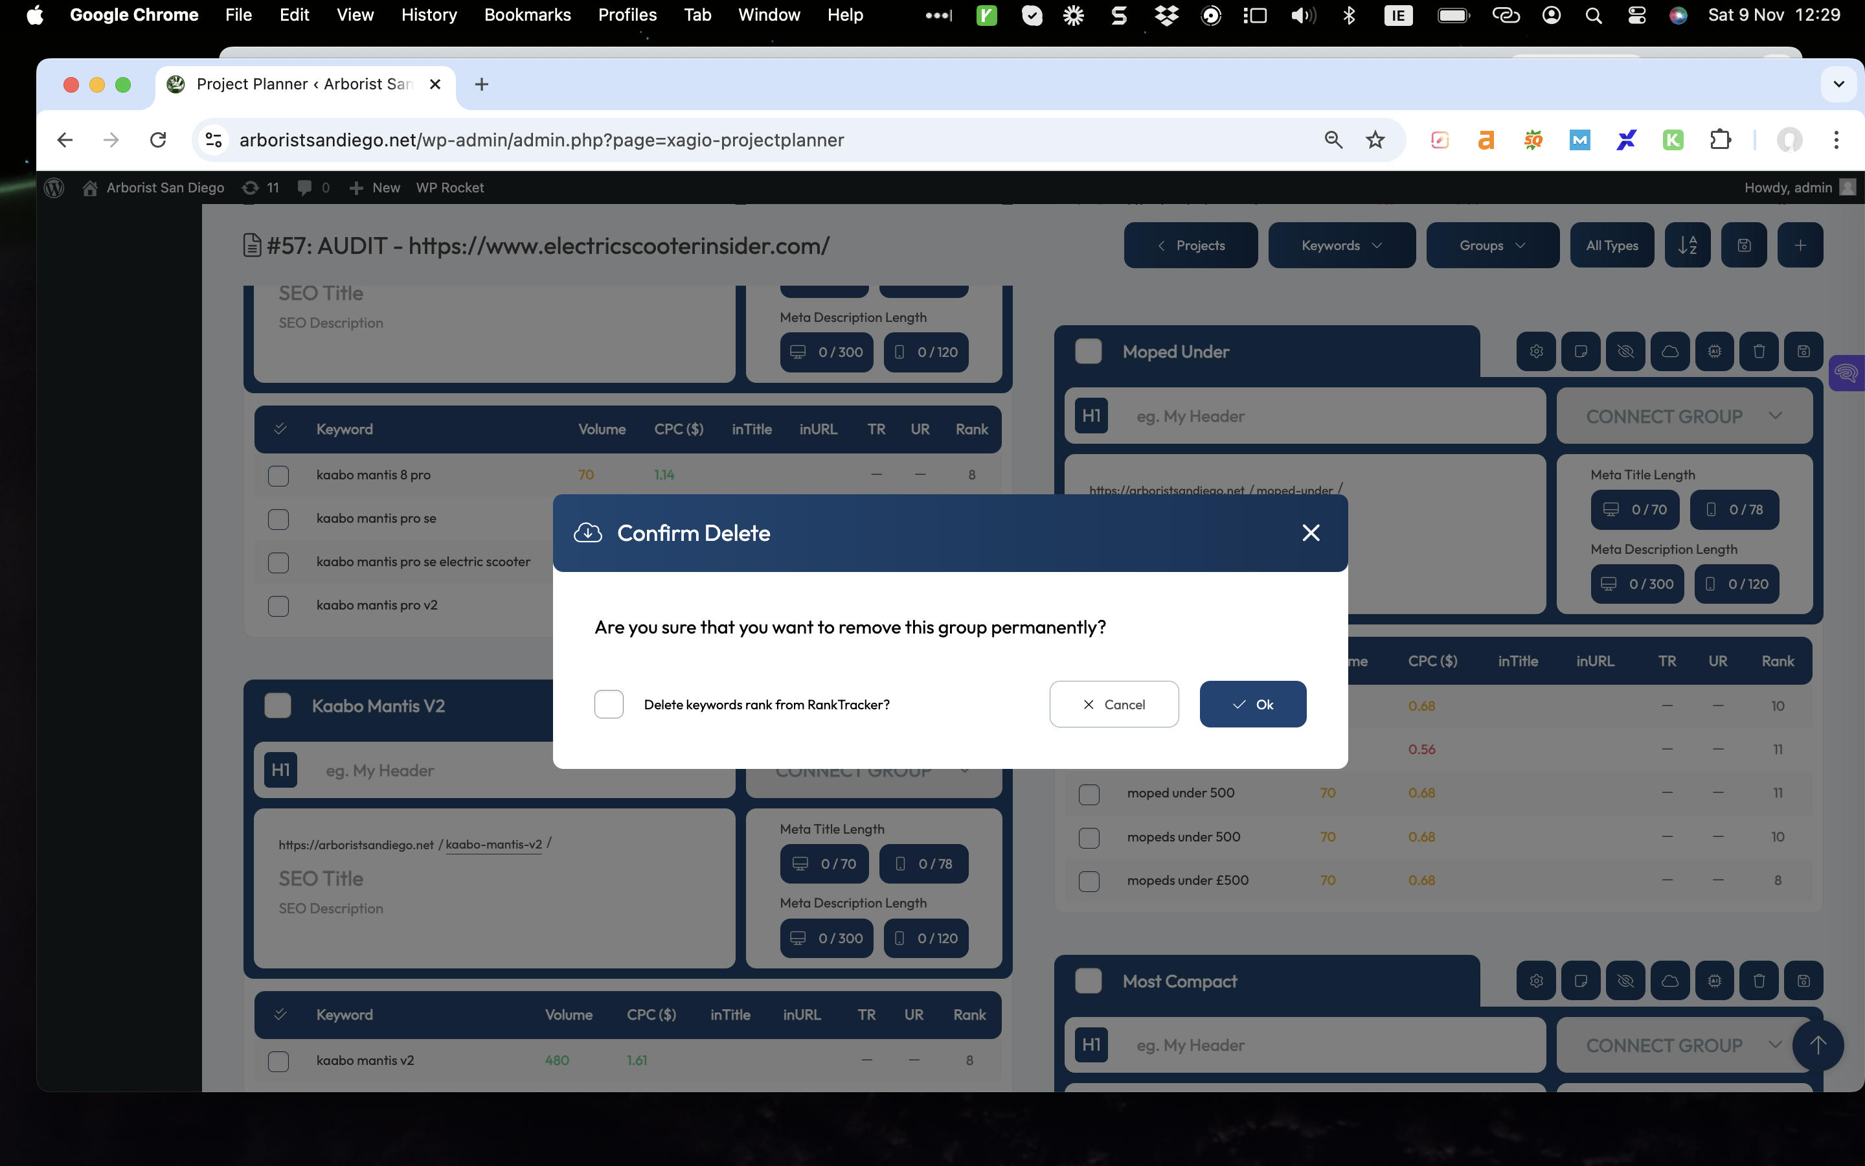Select mopeds under £500 keyword checkbox
The width and height of the screenshot is (1865, 1166).
click(1089, 881)
